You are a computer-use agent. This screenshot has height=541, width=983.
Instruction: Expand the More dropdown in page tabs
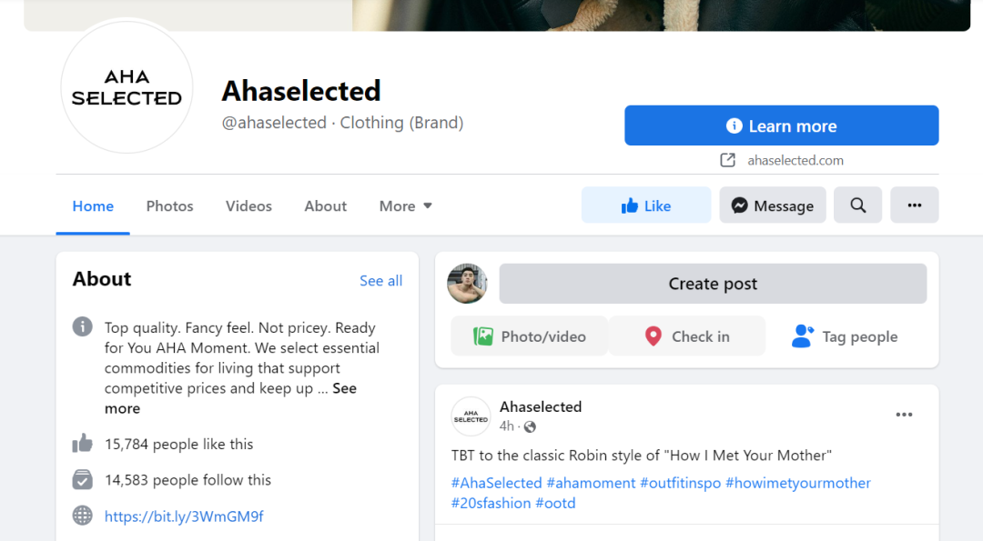tap(405, 206)
